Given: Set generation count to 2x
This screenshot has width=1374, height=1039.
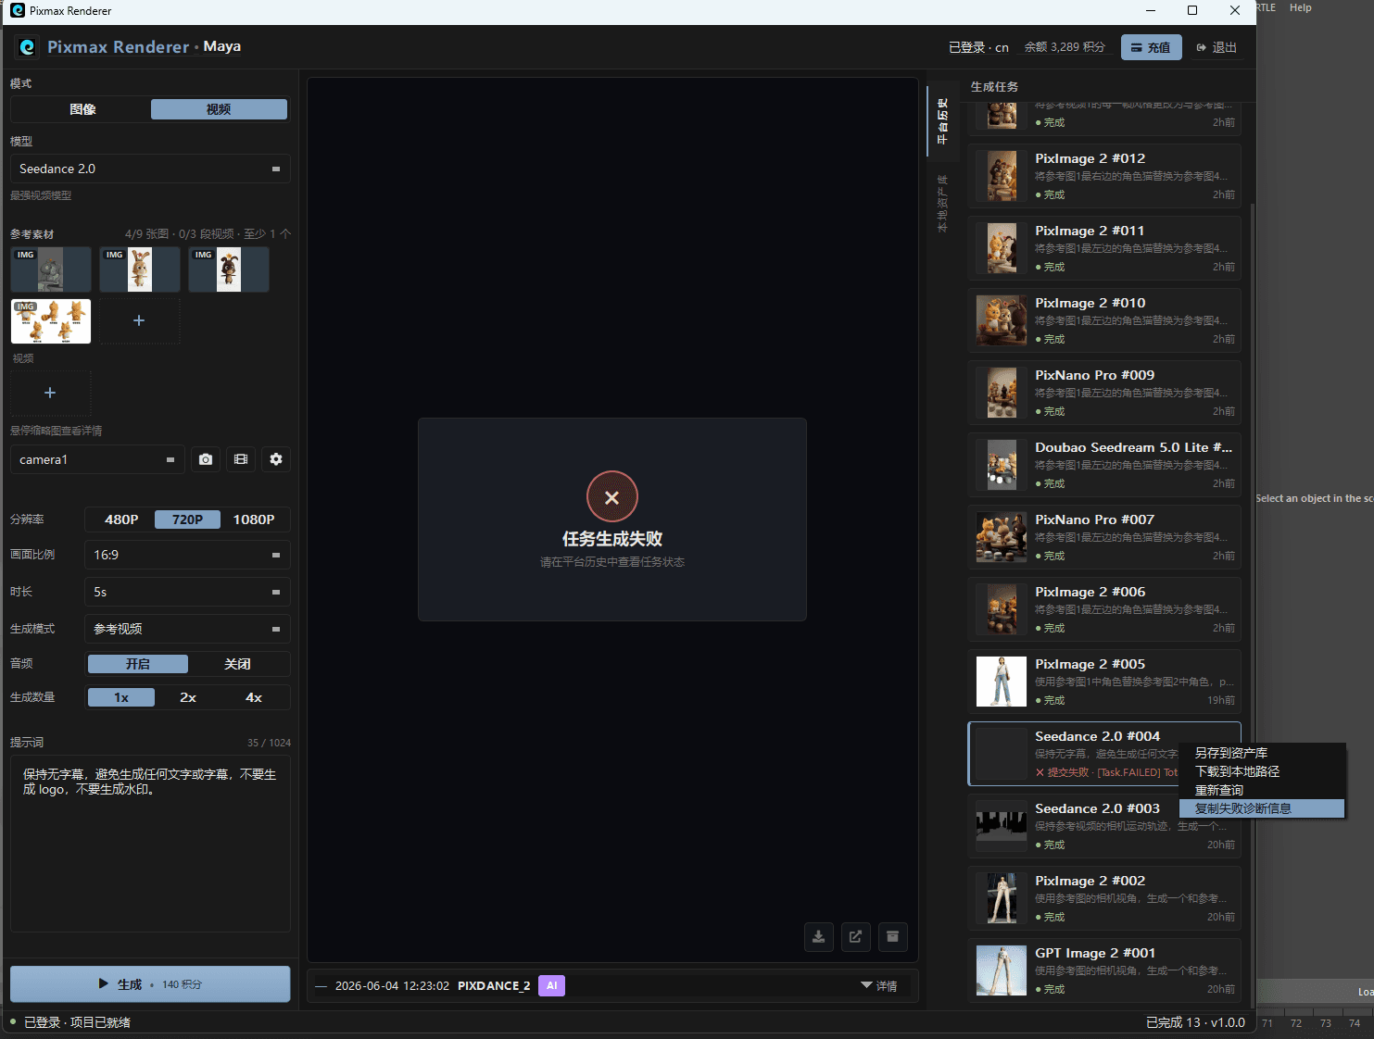Looking at the screenshot, I should pyautogui.click(x=188, y=697).
